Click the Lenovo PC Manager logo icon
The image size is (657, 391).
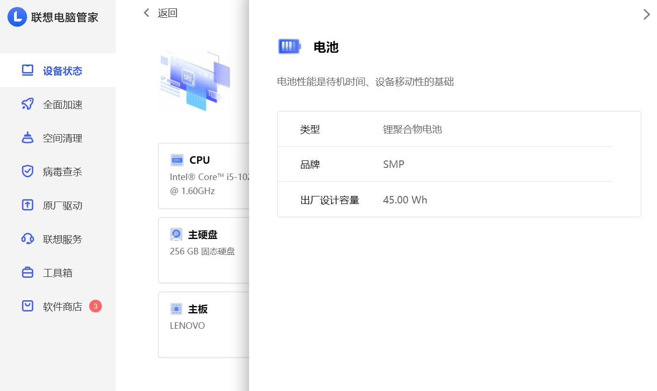click(x=17, y=17)
